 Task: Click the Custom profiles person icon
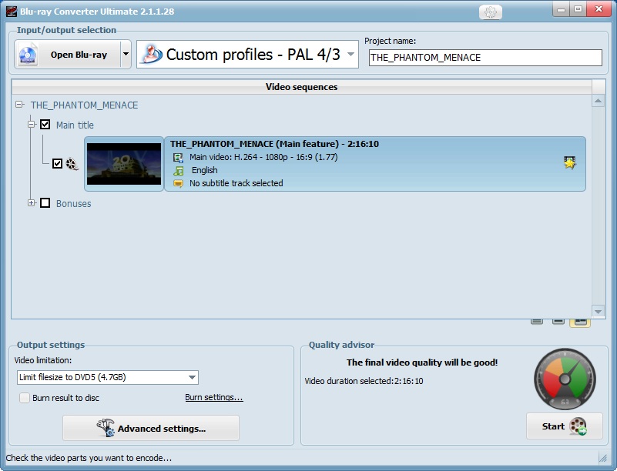pos(153,54)
